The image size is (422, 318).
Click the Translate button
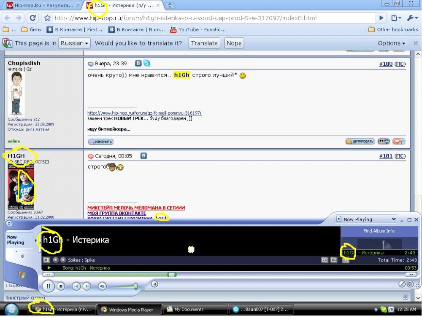(204, 43)
